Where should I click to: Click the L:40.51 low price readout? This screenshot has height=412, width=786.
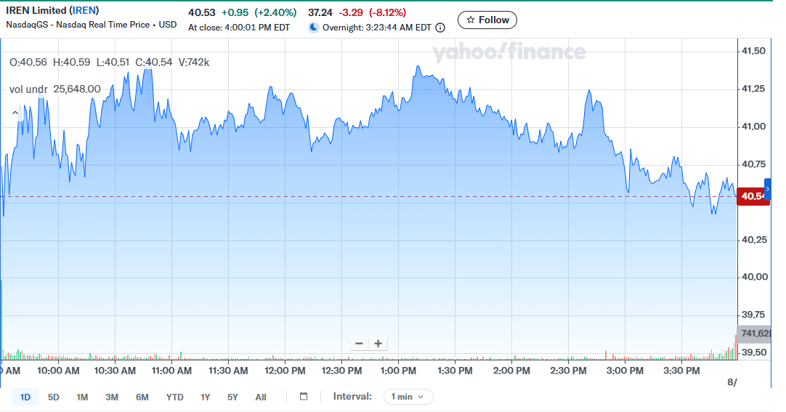click(x=113, y=62)
